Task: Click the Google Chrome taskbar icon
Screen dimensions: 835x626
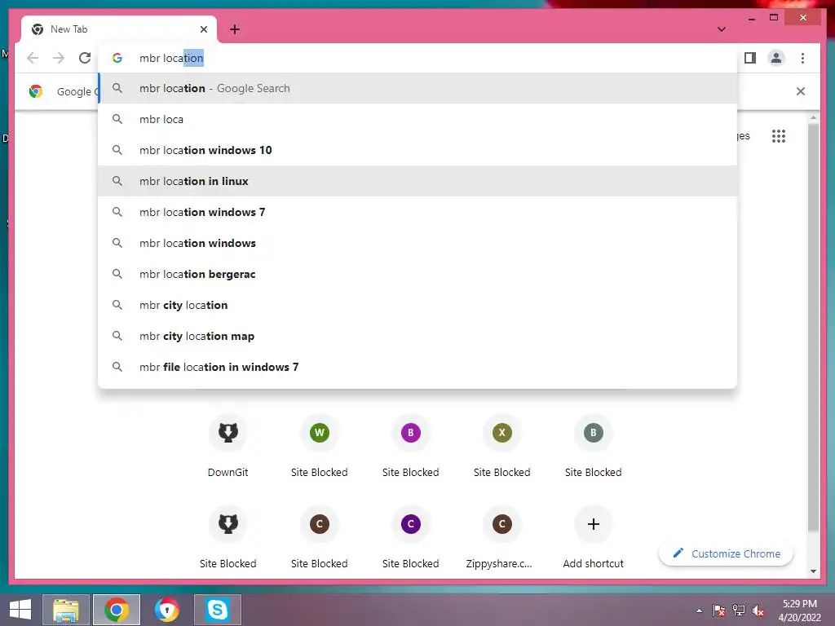Action: tap(117, 610)
